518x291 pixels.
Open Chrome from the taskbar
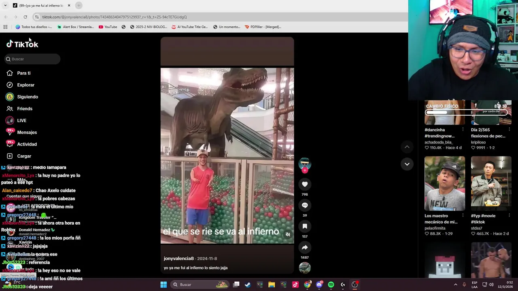tap(307, 285)
